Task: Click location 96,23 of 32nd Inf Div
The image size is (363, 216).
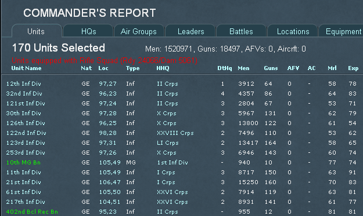Action: pyautogui.click(x=107, y=94)
